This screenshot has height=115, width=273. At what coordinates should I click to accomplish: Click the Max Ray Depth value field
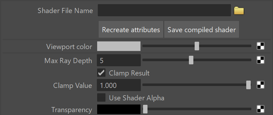pyautogui.click(x=119, y=60)
